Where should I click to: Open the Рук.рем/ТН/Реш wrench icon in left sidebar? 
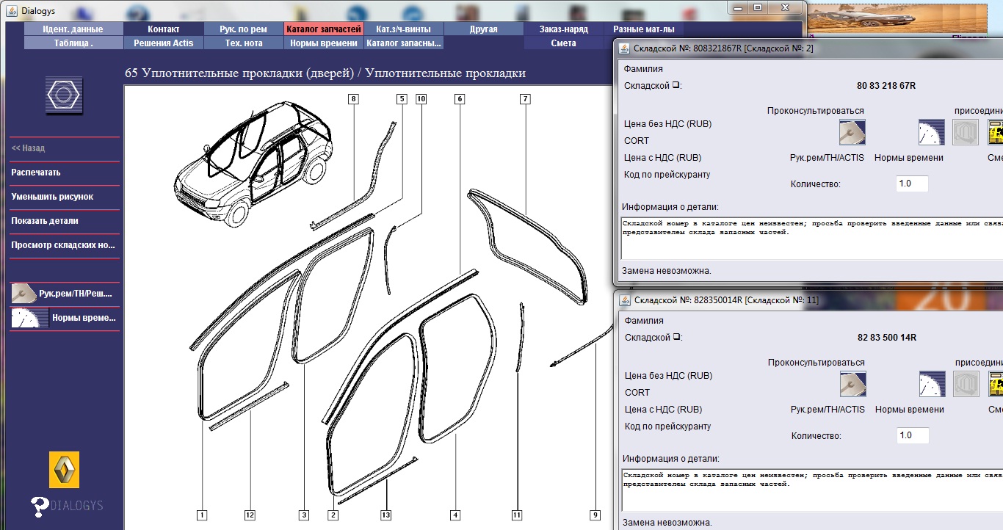point(23,294)
